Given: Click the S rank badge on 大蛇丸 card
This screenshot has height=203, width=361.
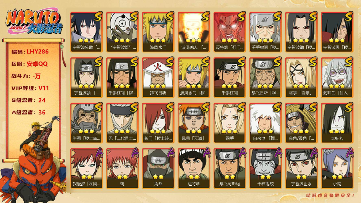Looking at the screenshot, I should pyautogui.click(x=349, y=107).
